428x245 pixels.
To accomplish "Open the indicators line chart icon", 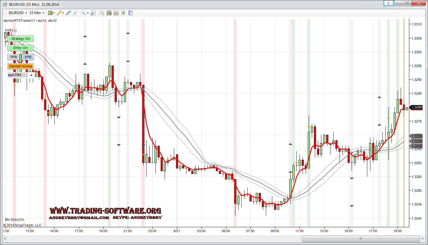I will [116, 13].
